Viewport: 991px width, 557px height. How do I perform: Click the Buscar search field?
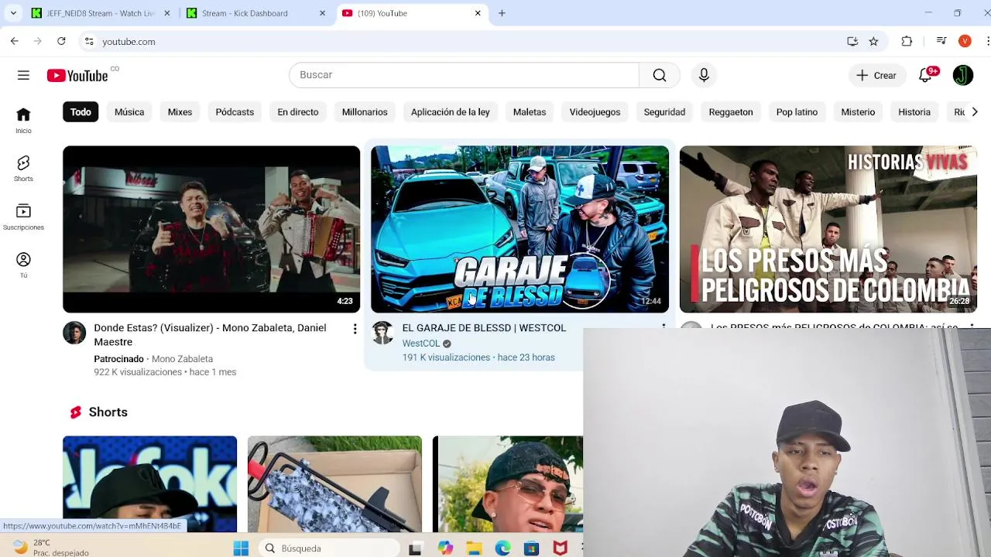465,75
